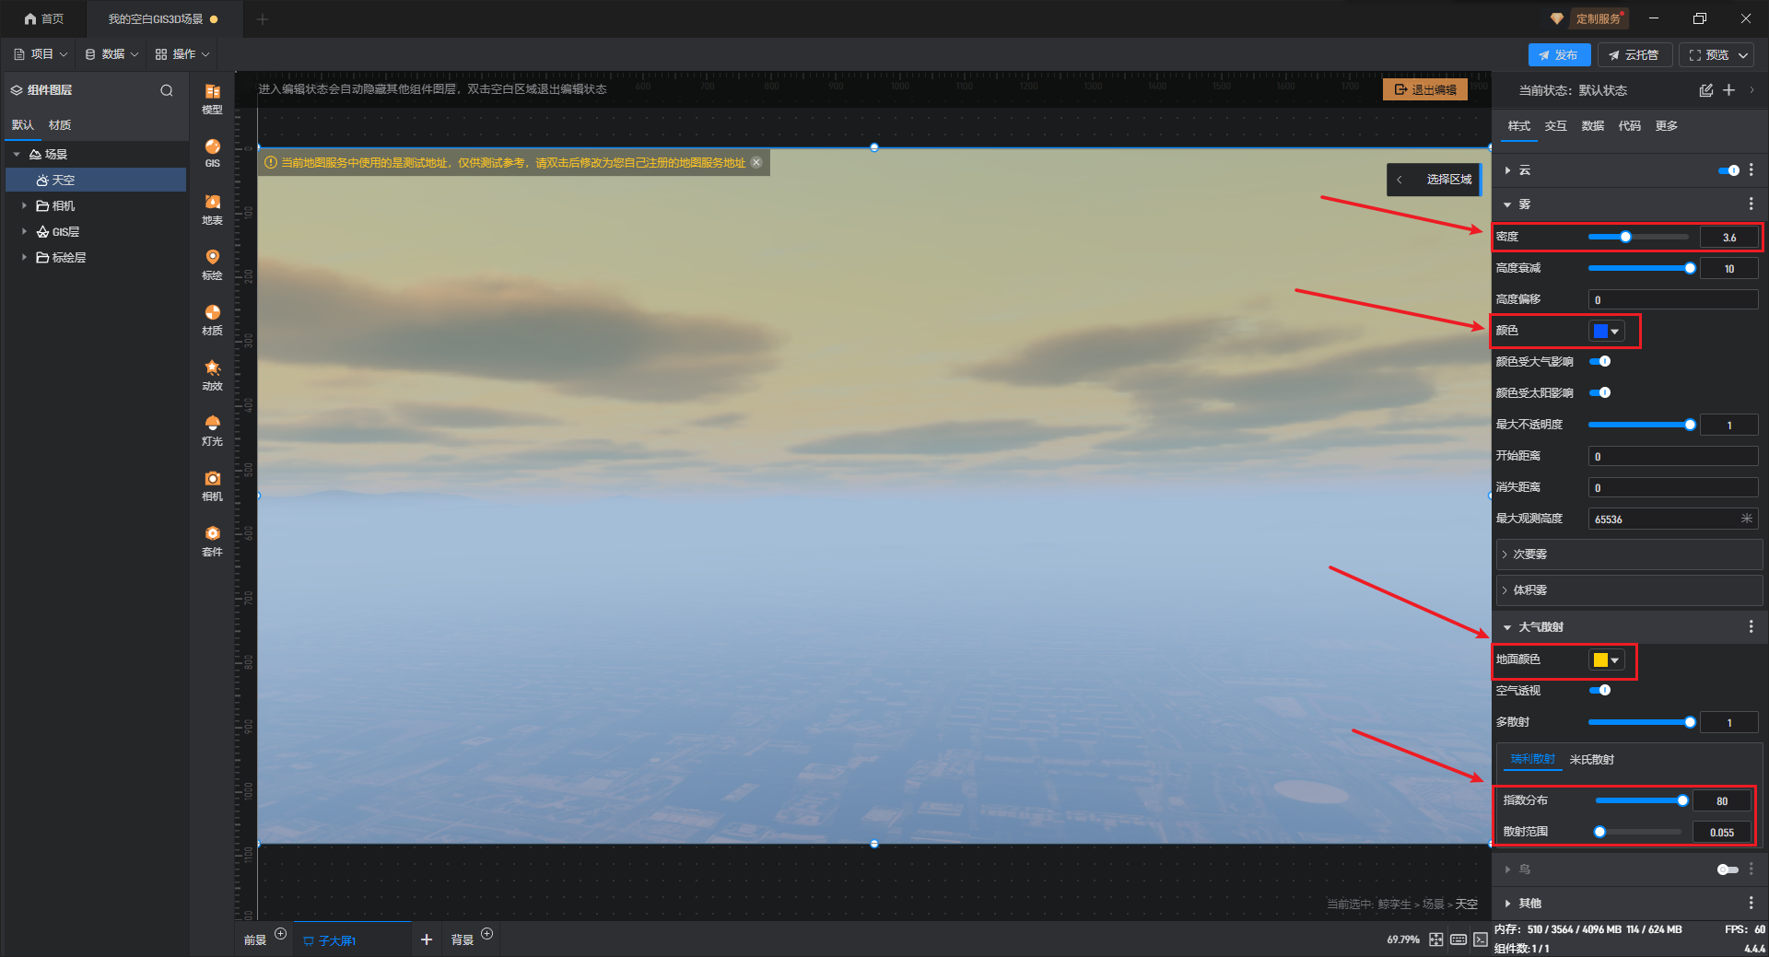Toggle 颜色受太阳影响 switch
This screenshot has height=957, width=1769.
point(1600,393)
